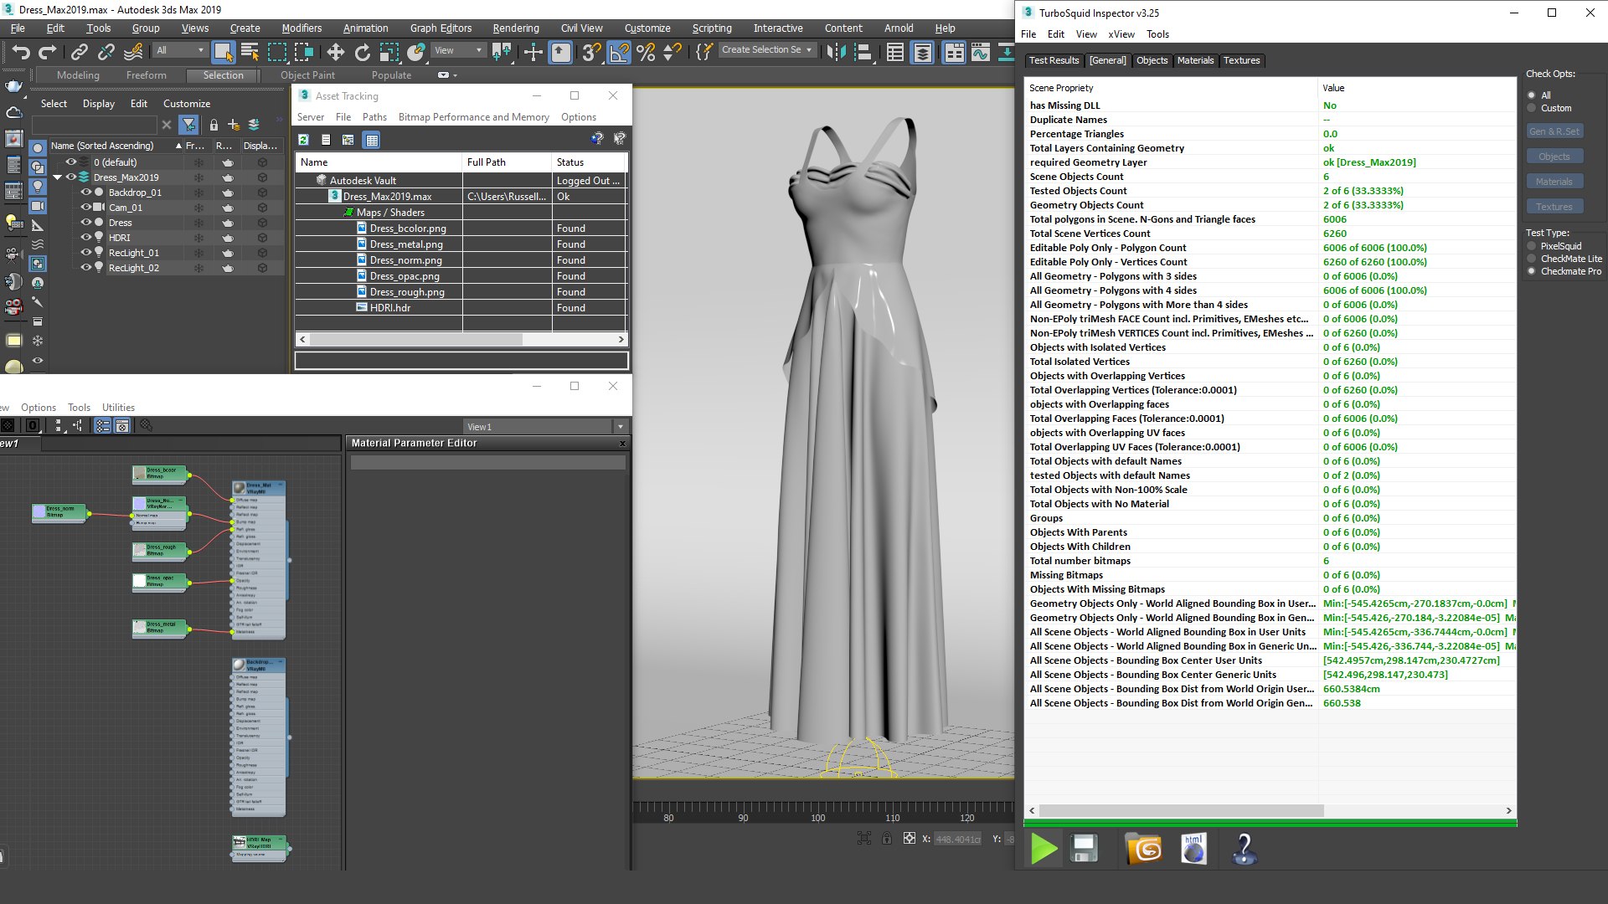Choose the Rectangular Selection Region tool
1608x904 pixels.
[276, 52]
